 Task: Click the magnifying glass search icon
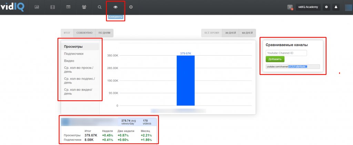coord(100,7)
